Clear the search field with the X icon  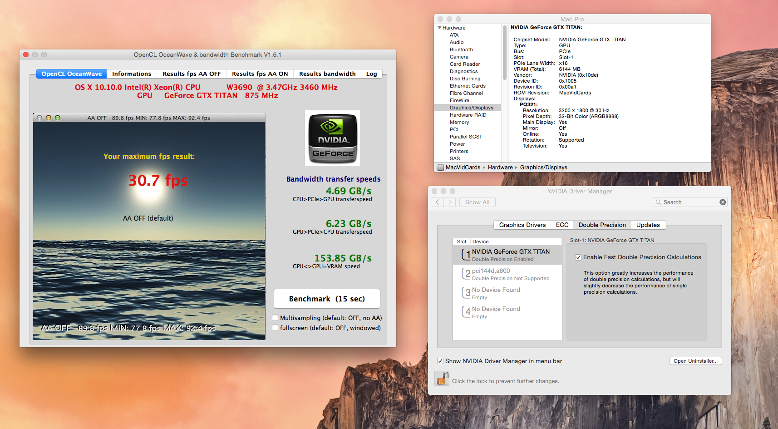point(723,202)
